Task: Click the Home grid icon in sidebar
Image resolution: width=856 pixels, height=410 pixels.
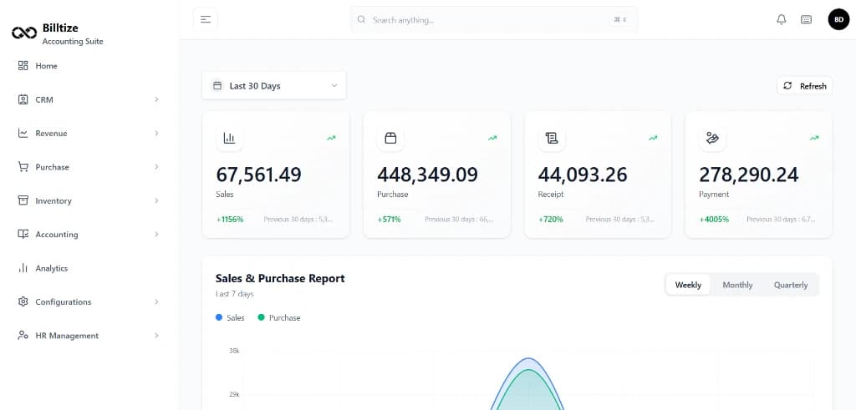Action: pos(23,66)
